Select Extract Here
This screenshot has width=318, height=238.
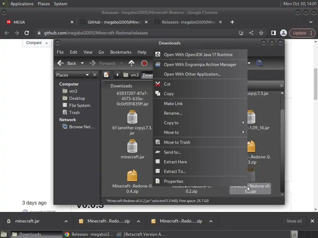[x=200, y=162]
